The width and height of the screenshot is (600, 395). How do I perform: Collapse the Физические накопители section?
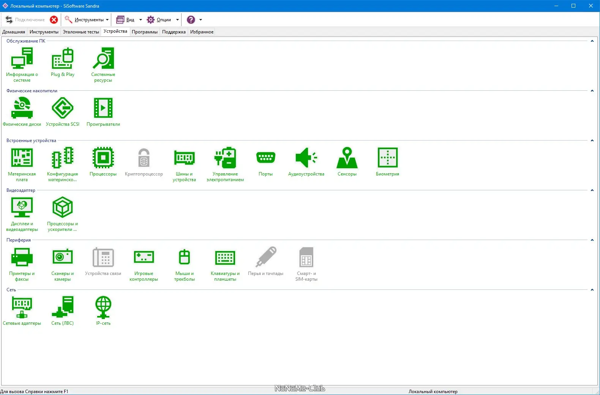tap(592, 91)
